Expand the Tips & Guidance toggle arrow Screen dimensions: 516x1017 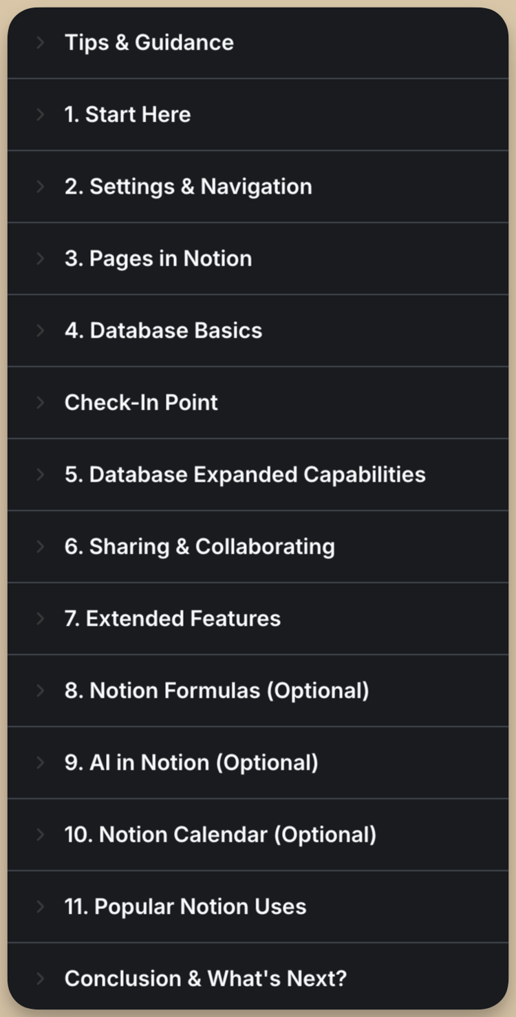[40, 43]
